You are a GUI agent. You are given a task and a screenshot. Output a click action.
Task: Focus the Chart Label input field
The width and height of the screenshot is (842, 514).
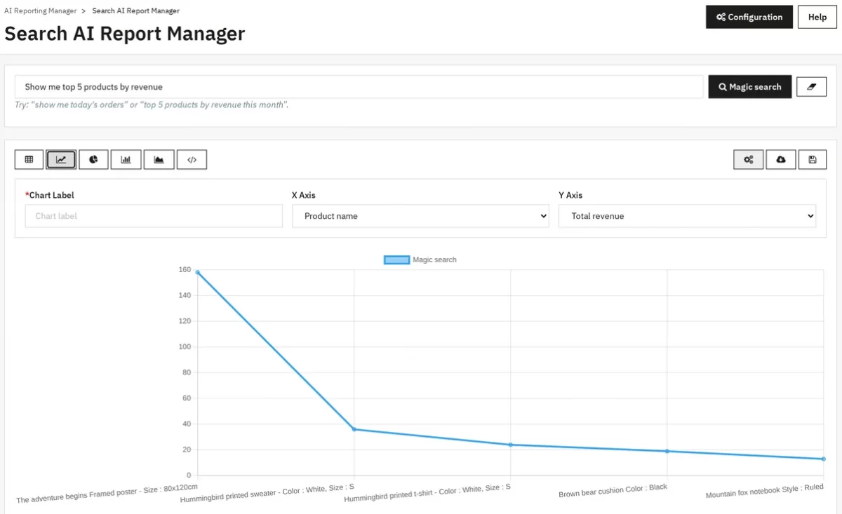(x=154, y=216)
